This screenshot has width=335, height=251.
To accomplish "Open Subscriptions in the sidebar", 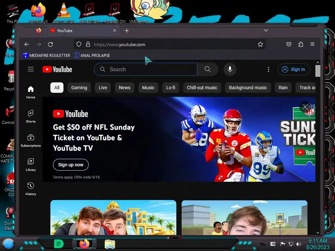I will click(x=31, y=141).
